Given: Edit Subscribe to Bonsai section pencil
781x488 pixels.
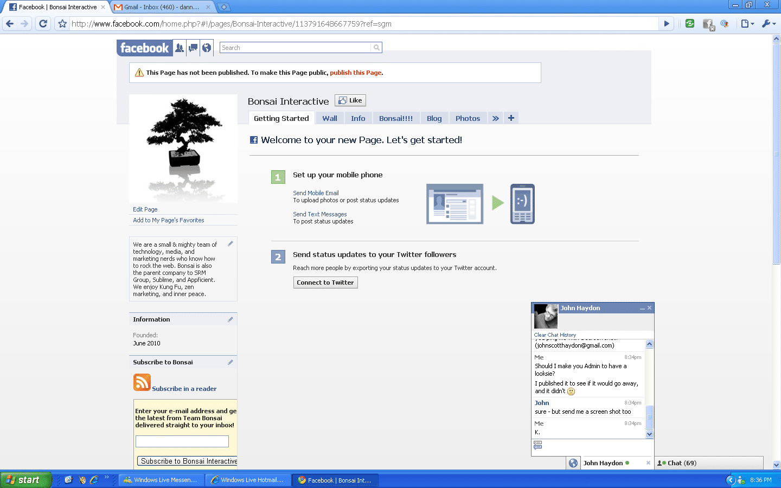Looking at the screenshot, I should point(231,362).
